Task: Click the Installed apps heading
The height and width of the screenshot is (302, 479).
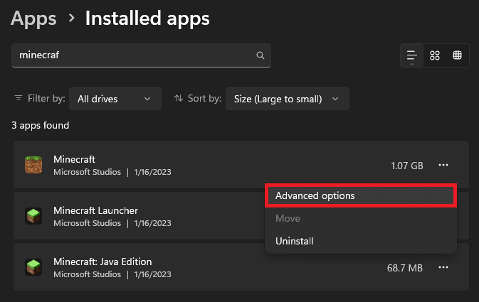Action: [147, 18]
